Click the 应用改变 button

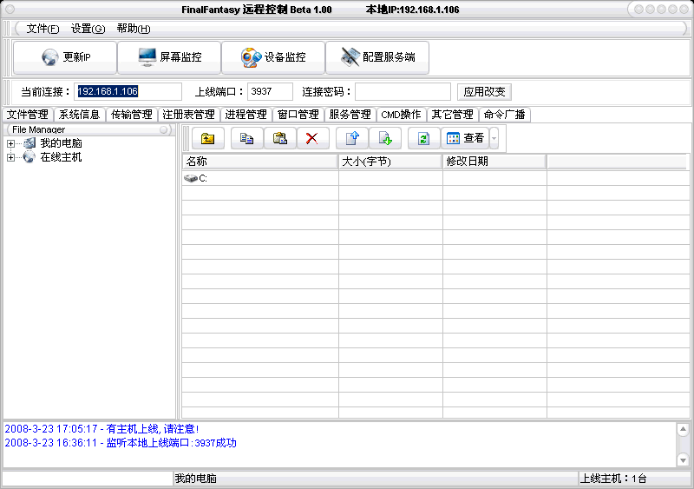point(484,91)
